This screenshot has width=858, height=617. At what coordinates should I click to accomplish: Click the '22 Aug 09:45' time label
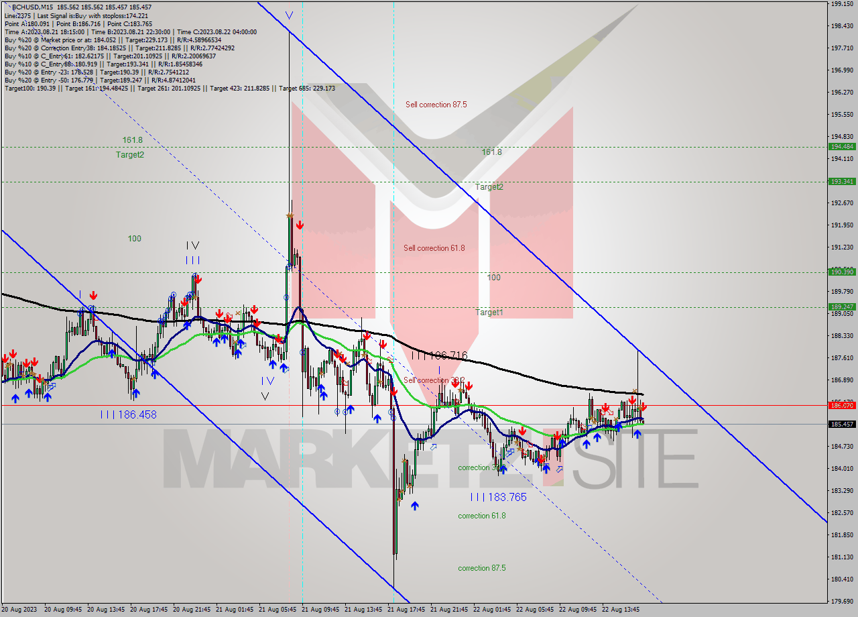tap(578, 610)
